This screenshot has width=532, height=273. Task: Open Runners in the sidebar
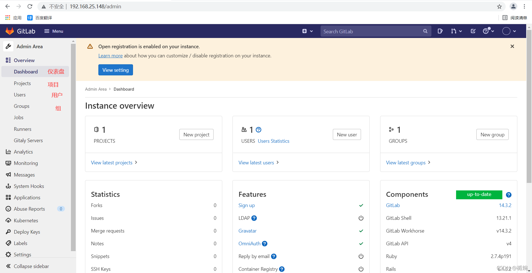point(22,129)
